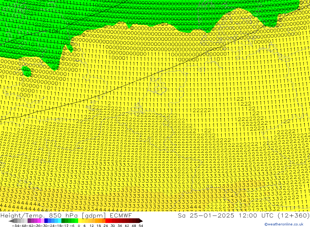Click the '-6' legend scale label
The width and height of the screenshot is (310, 227).
coord(72,226)
